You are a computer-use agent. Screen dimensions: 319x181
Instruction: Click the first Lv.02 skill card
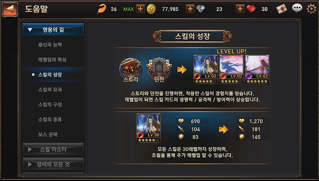pyautogui.click(x=206, y=69)
